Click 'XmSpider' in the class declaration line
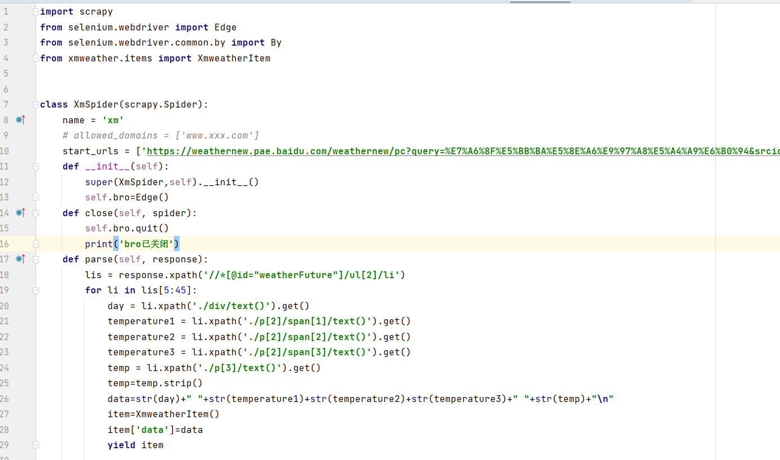This screenshot has height=460, width=780. click(x=96, y=104)
